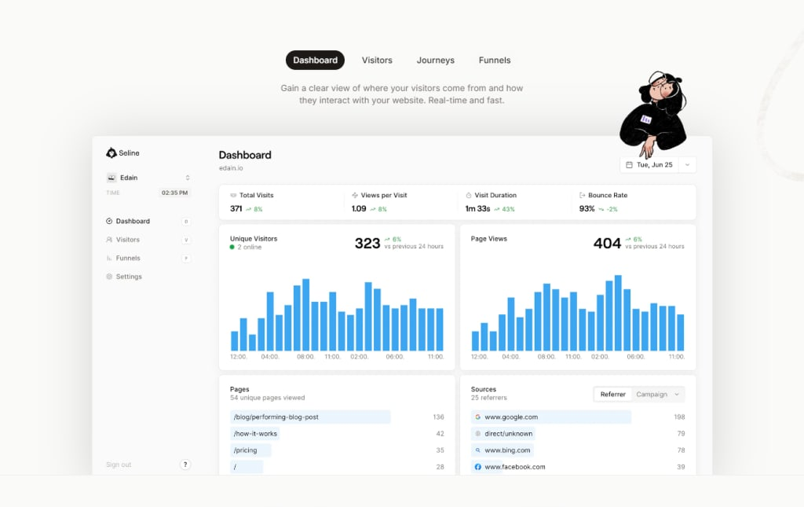
Task: Click the "25 referrers" text
Action: (488, 398)
